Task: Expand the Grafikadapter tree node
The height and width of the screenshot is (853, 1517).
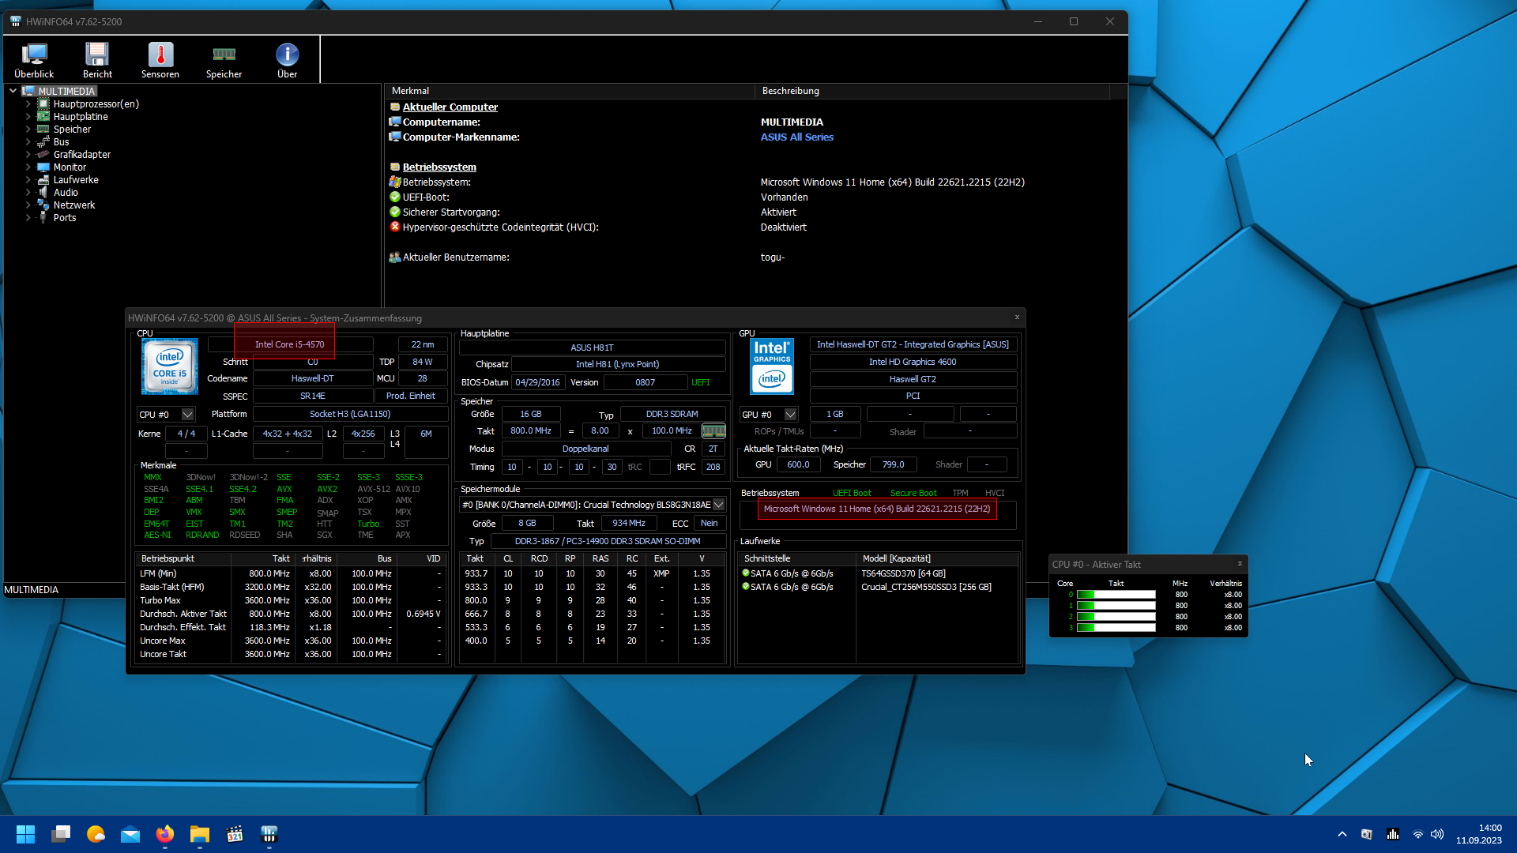Action: click(x=28, y=155)
